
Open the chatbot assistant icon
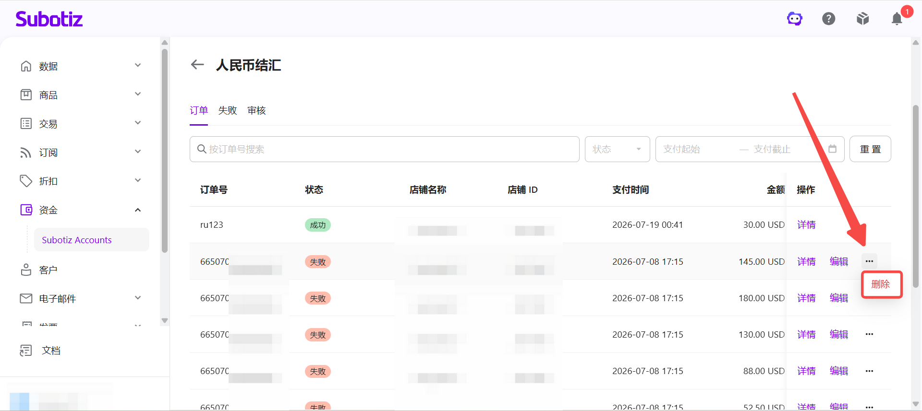(x=794, y=19)
